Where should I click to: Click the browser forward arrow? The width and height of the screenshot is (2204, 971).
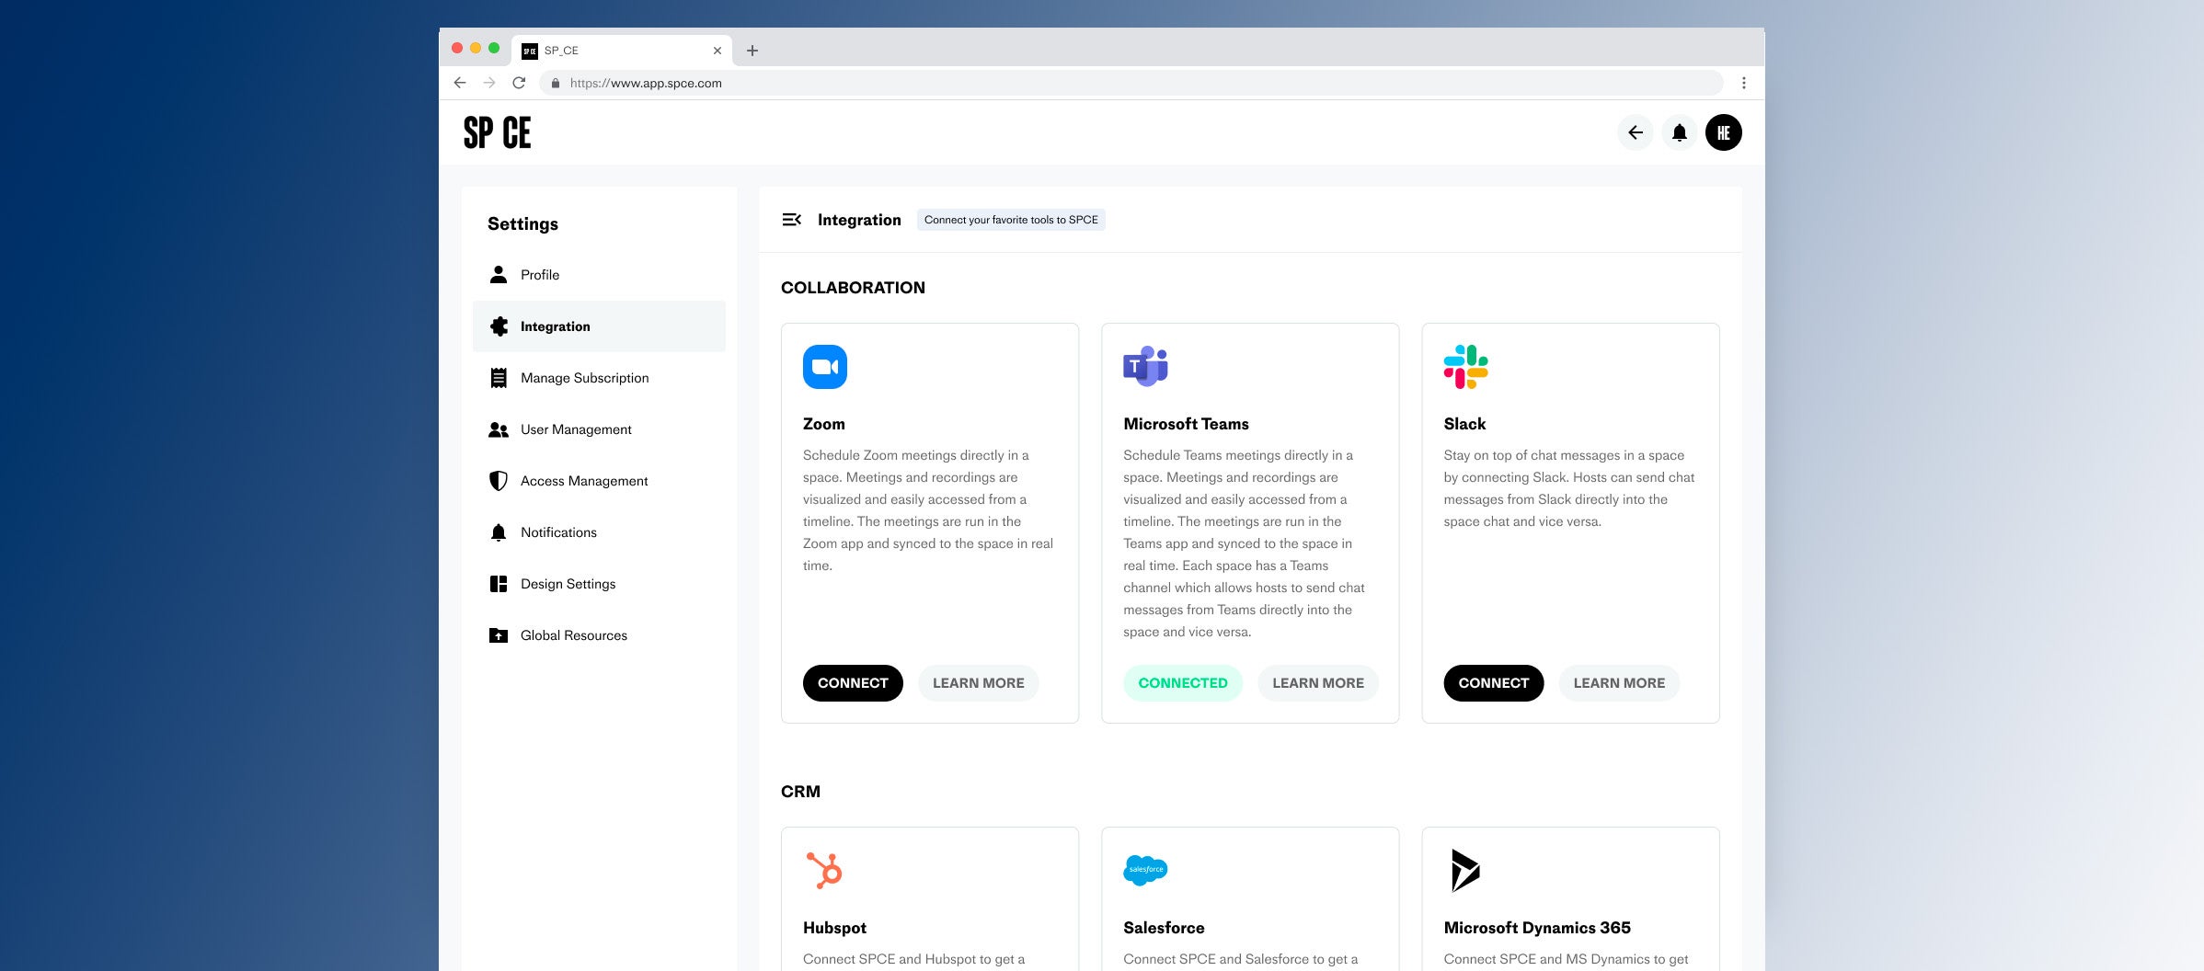pyautogui.click(x=489, y=83)
